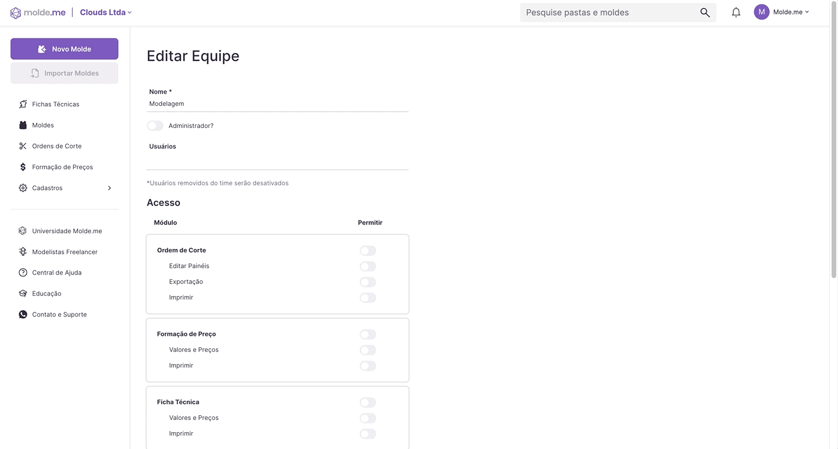Click the Formação de Preços dollar icon
The image size is (838, 449).
point(23,167)
